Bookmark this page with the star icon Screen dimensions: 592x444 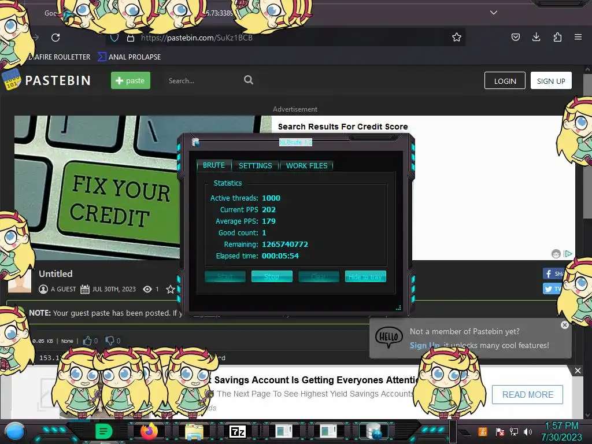pyautogui.click(x=457, y=37)
